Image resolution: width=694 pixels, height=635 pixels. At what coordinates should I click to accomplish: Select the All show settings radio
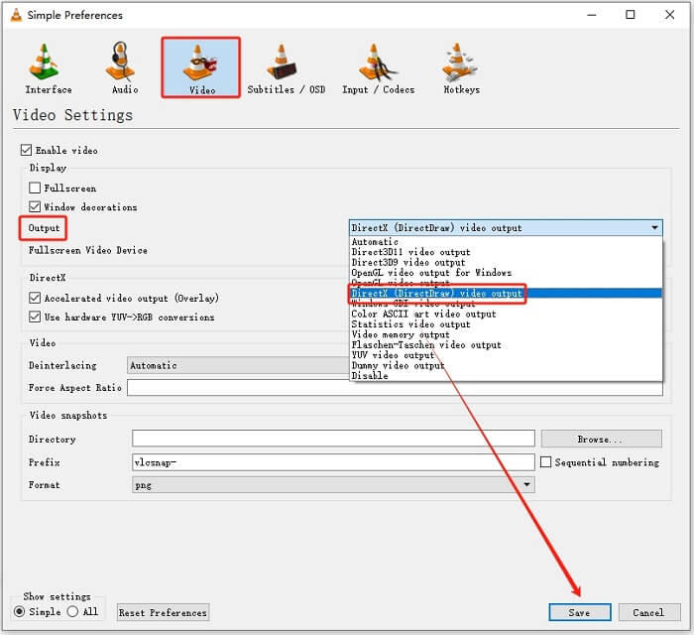pyautogui.click(x=72, y=611)
